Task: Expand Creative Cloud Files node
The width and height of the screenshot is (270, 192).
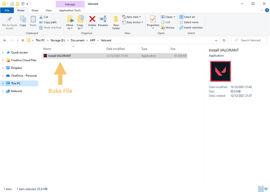Action: click(3, 60)
